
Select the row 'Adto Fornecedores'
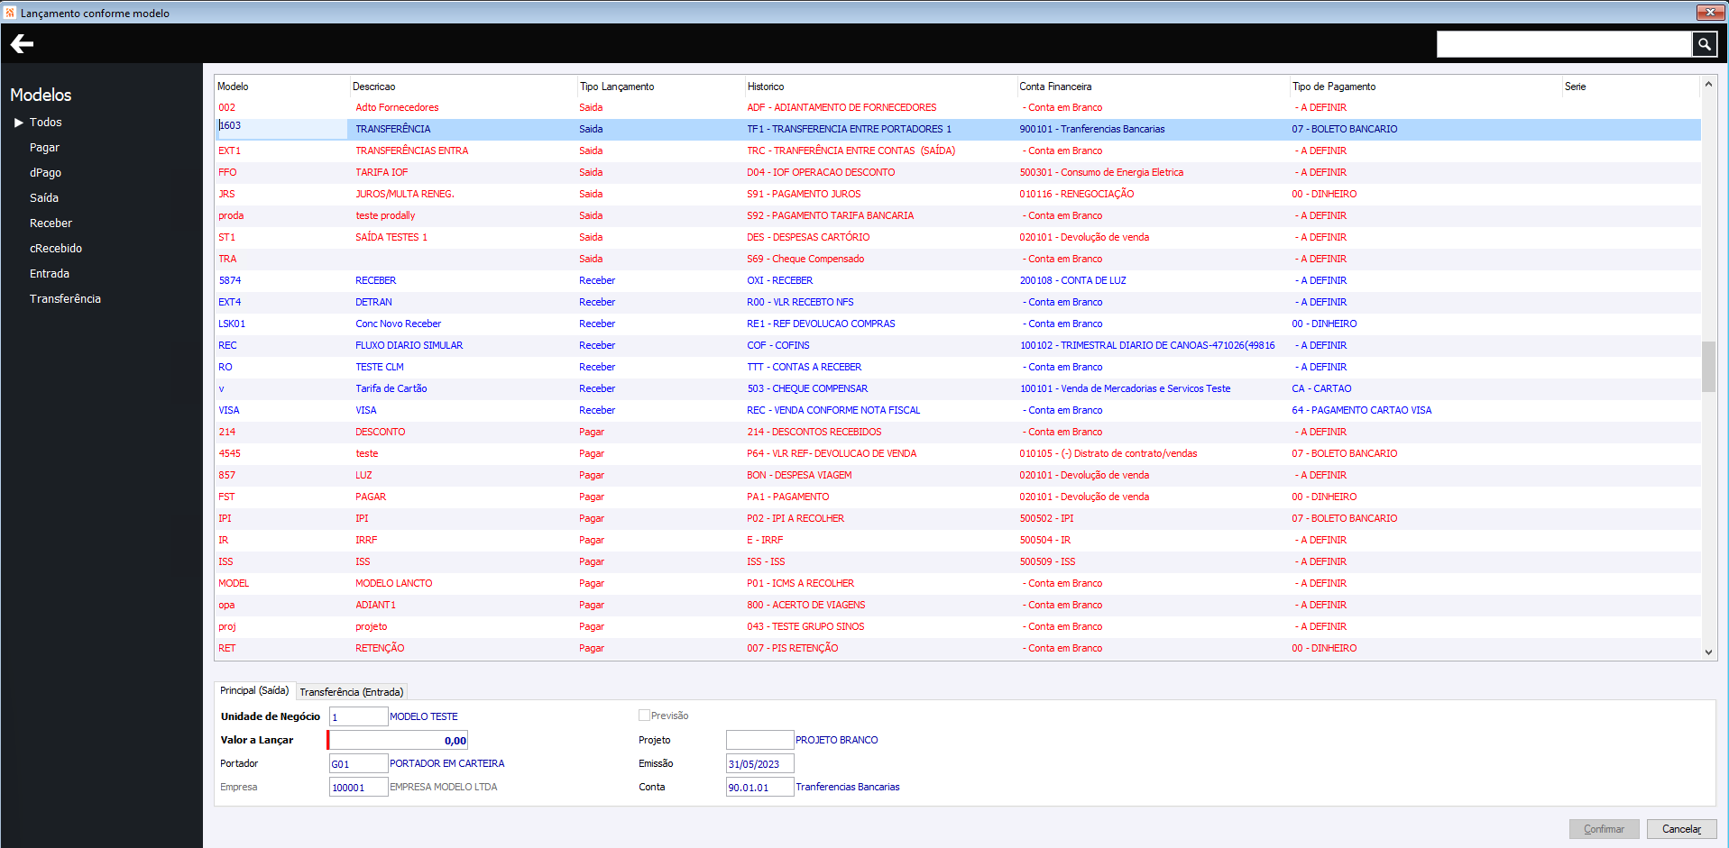point(957,107)
